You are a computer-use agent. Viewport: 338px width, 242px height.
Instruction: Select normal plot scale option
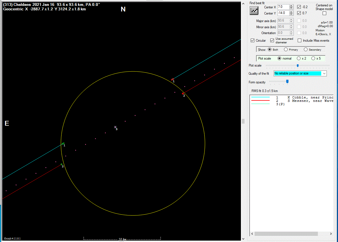[x=279, y=58]
